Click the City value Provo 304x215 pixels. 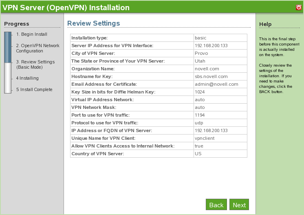201,53
